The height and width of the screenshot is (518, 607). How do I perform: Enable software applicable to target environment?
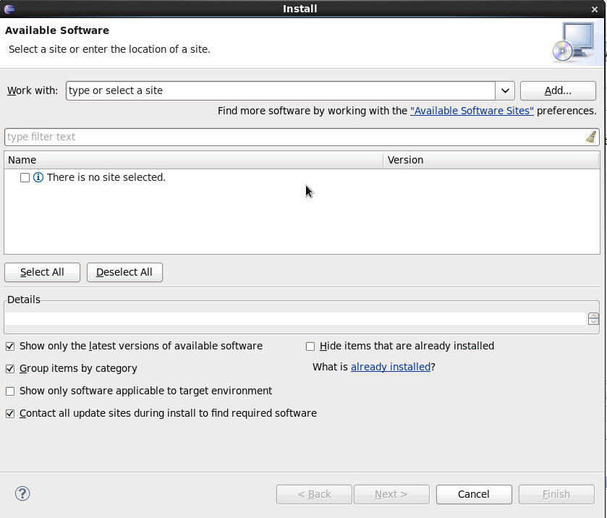[x=10, y=391]
